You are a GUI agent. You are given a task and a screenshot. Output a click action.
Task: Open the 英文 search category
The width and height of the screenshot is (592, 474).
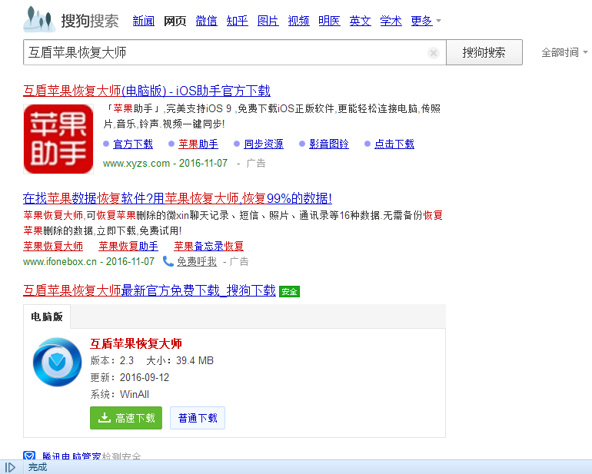click(x=360, y=22)
